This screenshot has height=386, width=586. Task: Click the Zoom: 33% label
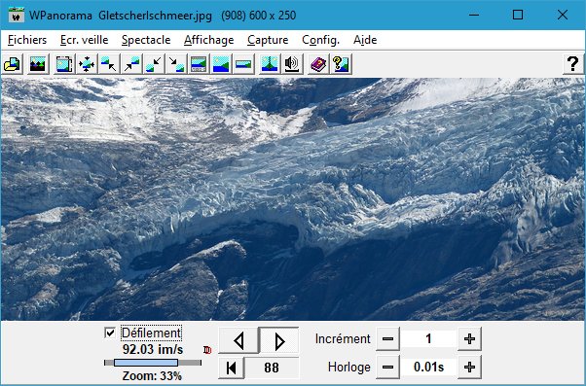coord(152,376)
